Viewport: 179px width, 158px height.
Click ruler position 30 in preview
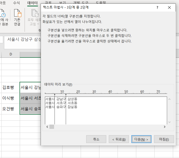pyautogui.click(x=94, y=92)
